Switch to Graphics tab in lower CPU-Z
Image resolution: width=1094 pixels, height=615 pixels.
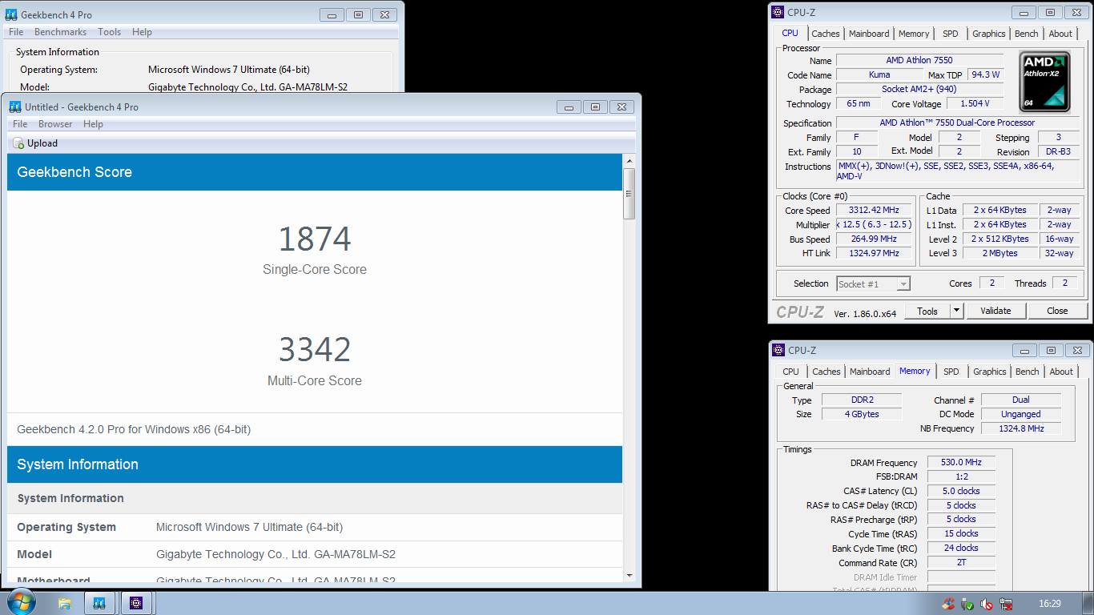pyautogui.click(x=989, y=372)
